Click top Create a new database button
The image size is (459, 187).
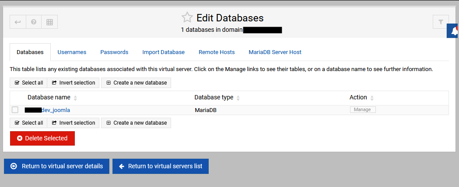[136, 83]
